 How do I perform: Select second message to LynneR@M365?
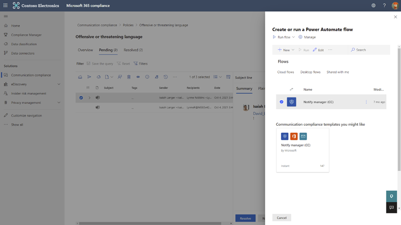[x=154, y=107]
